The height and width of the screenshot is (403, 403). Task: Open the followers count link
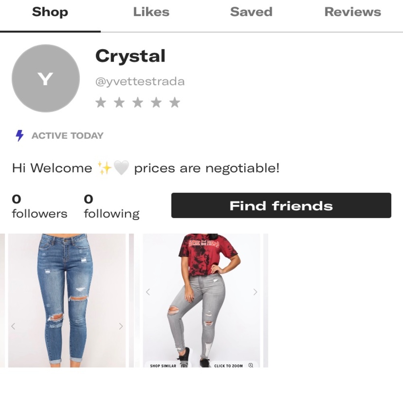coord(39,206)
